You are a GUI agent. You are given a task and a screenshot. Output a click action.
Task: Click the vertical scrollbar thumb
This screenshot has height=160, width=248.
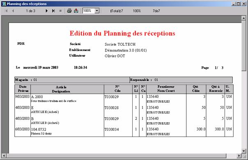244,46
